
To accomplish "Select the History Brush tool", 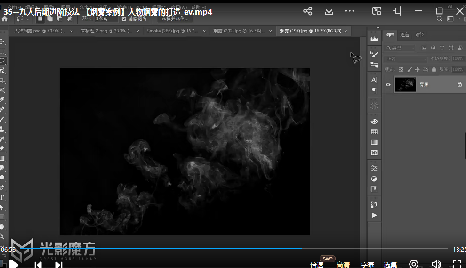I will 2,139.
